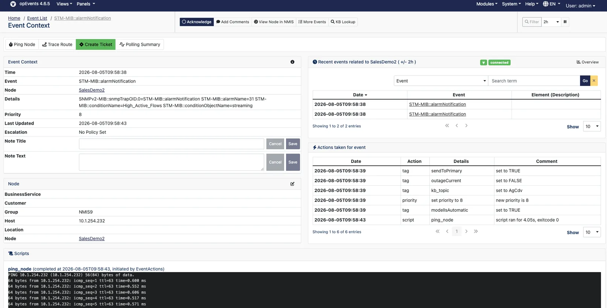The width and height of the screenshot is (607, 308).
Task: Click the info icon in Event Context header
Action: click(292, 62)
